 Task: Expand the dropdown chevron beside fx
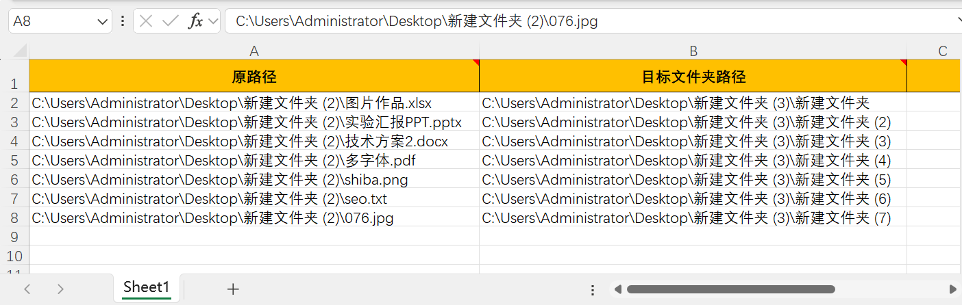[213, 21]
